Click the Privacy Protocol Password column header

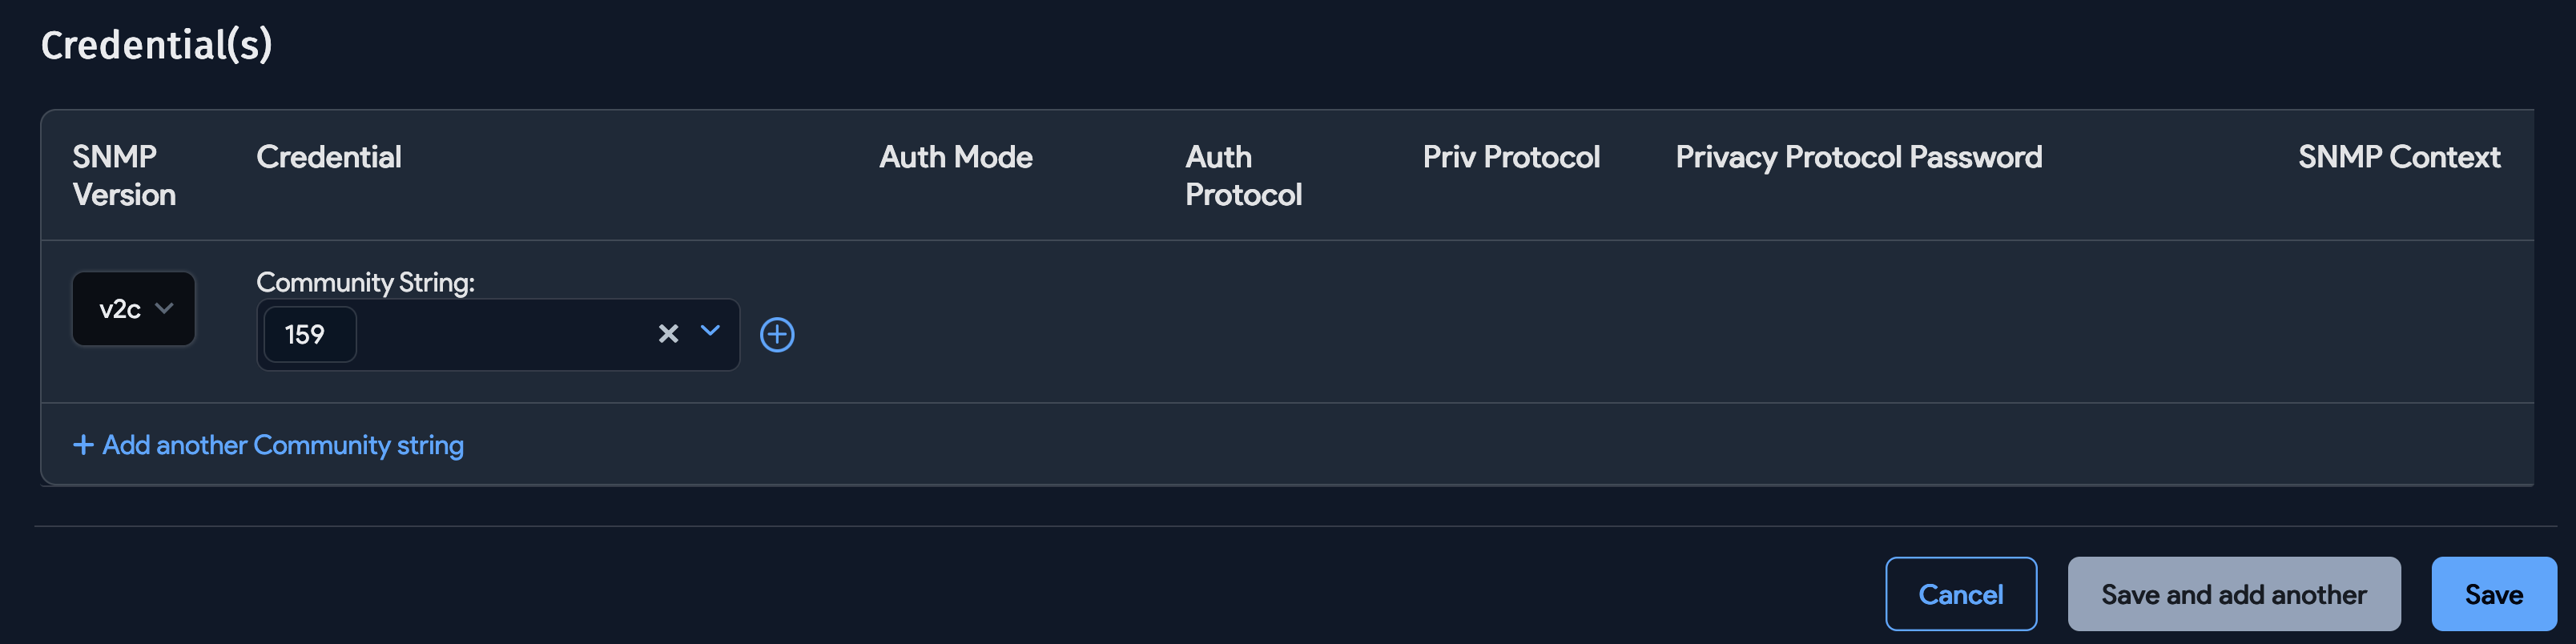[x=1857, y=157]
